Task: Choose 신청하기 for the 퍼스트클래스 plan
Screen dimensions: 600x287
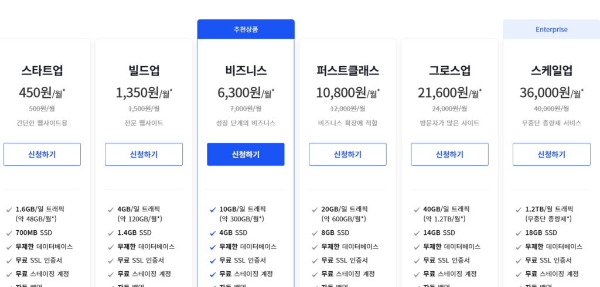Action: 347,155
